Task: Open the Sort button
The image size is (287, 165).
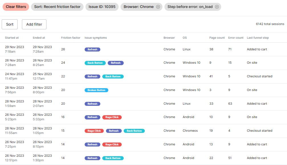Action: point(10,24)
